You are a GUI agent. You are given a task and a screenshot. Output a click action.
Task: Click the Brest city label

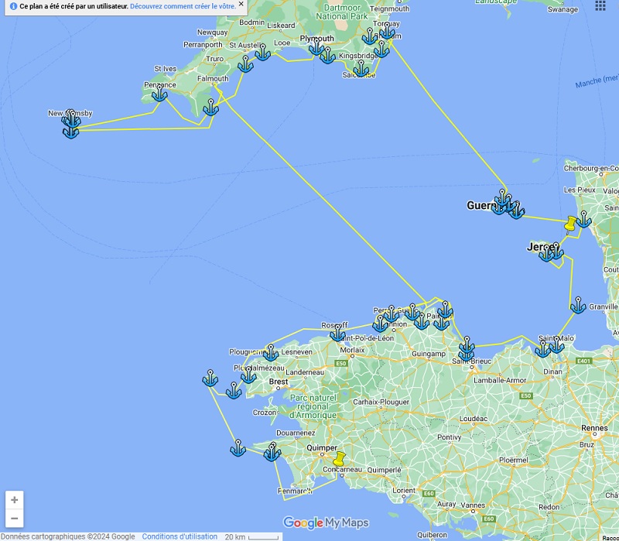coord(279,382)
